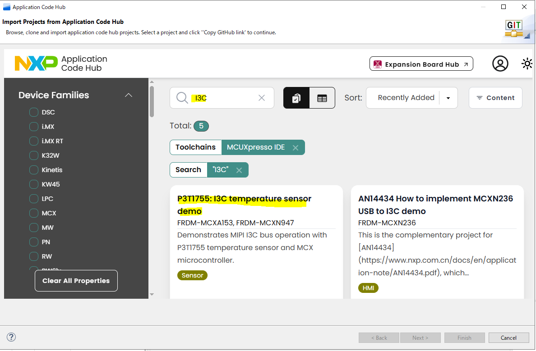
Task: Open the user account profile icon
Action: click(500, 64)
